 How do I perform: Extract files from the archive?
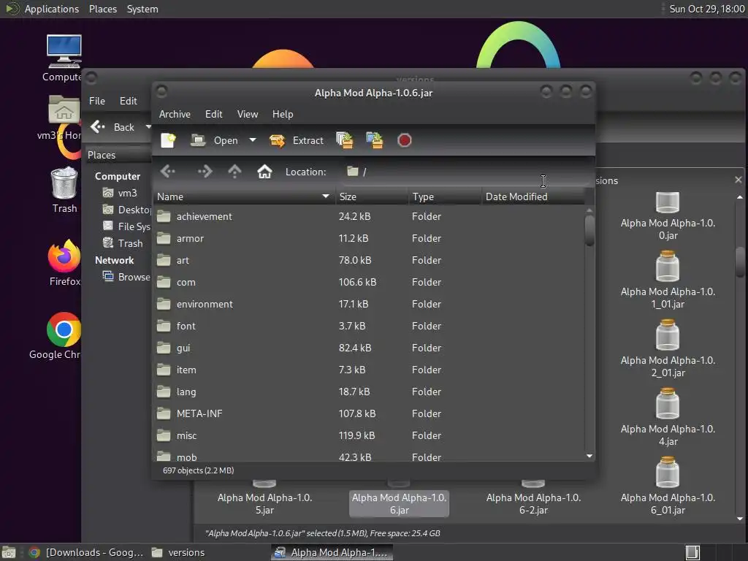pos(297,140)
